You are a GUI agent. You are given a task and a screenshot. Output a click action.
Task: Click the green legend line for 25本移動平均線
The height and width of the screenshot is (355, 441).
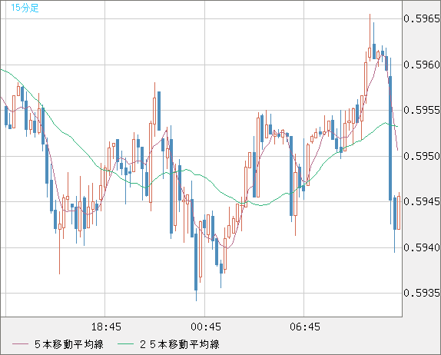point(125,344)
